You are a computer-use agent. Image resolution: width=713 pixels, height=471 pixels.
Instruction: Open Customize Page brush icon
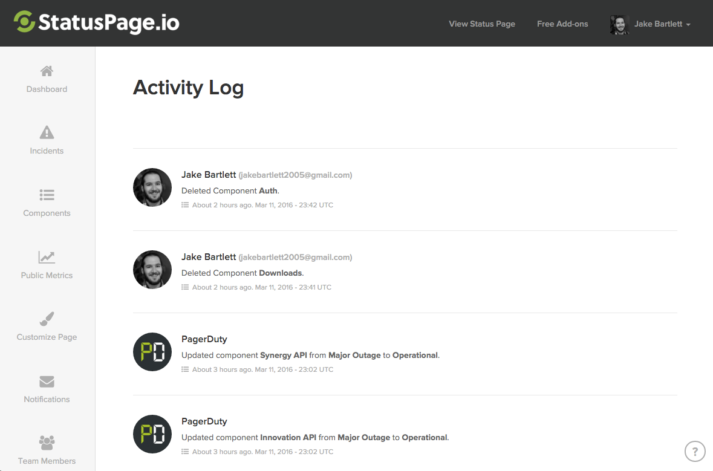click(x=47, y=319)
